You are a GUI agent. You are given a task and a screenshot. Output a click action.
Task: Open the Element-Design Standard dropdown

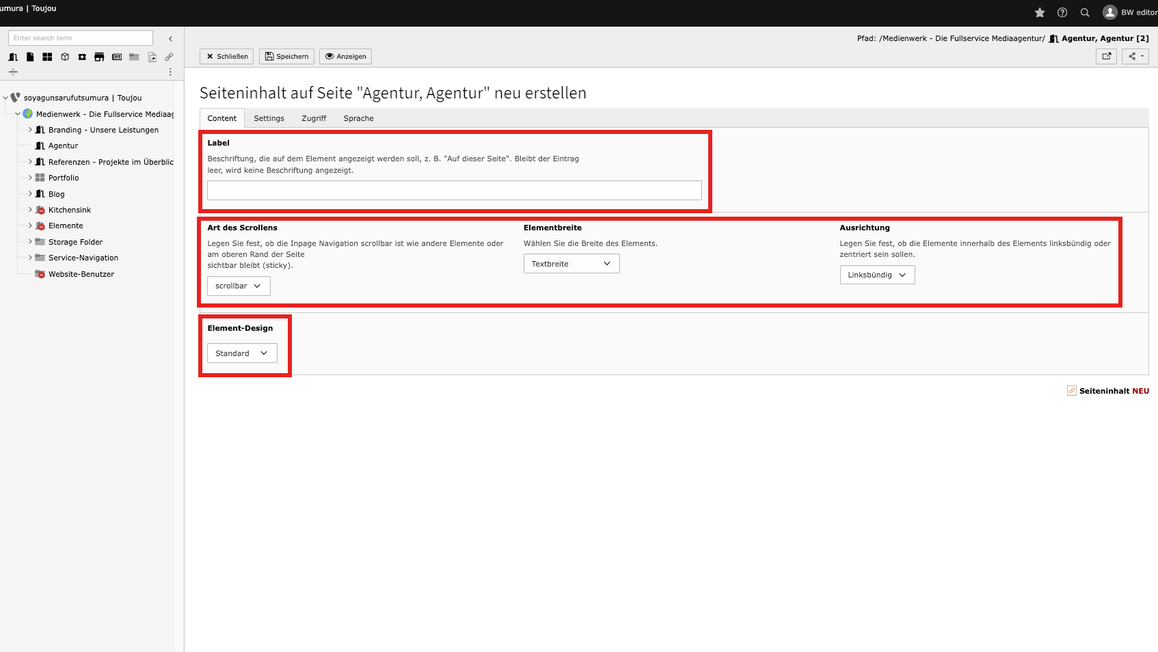242,353
